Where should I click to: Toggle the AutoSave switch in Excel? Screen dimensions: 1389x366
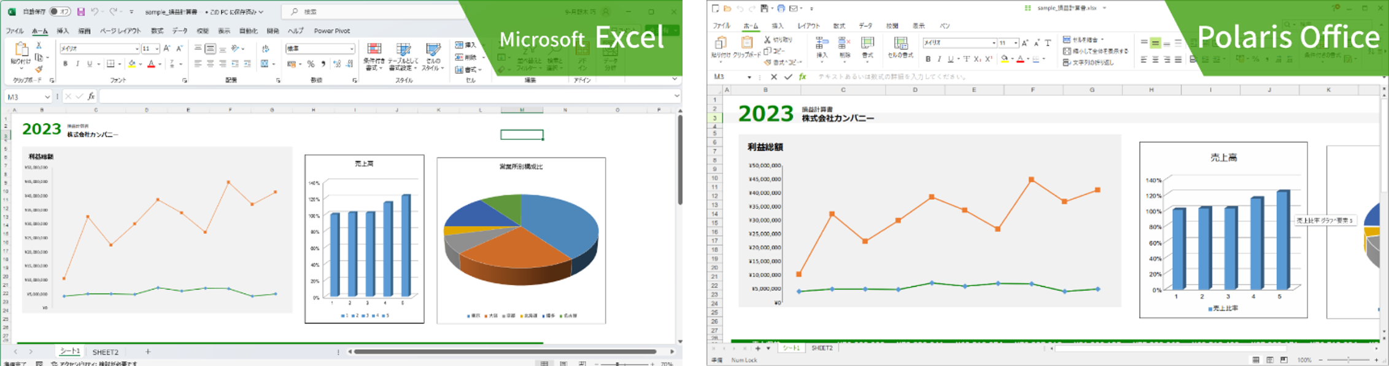pos(60,12)
